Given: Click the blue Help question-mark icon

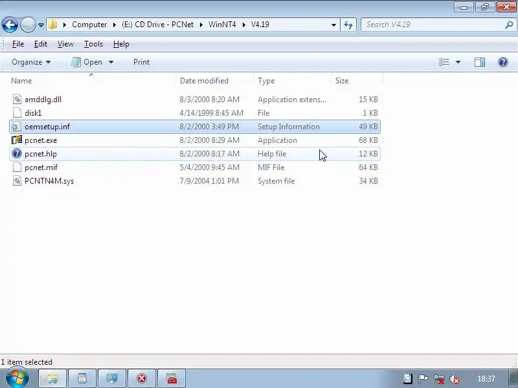Looking at the screenshot, I should tap(503, 62).
